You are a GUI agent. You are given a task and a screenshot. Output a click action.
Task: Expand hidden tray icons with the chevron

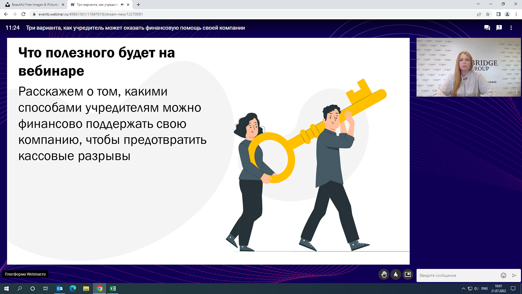(x=463, y=288)
